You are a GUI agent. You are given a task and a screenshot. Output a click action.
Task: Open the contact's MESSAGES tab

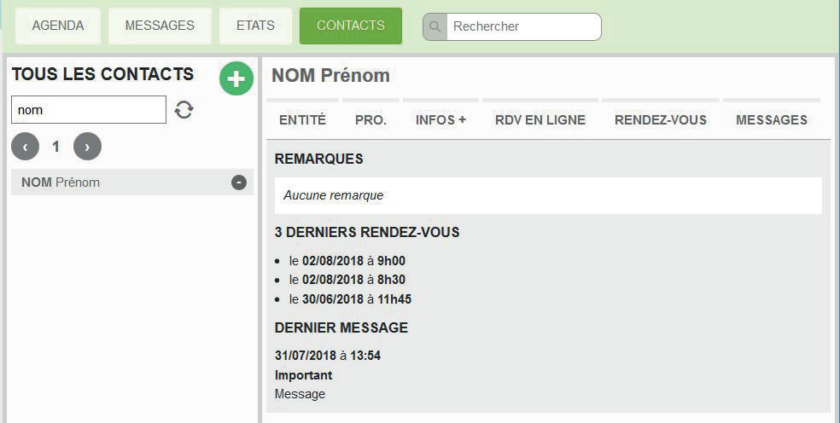pos(771,120)
